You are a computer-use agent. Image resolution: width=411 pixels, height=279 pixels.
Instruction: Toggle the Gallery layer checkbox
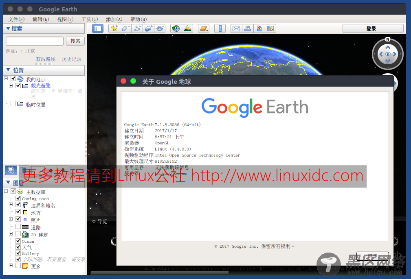[x=18, y=253]
